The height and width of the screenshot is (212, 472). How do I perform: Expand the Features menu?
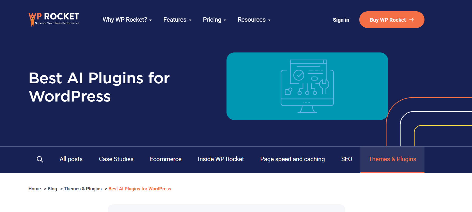point(177,20)
